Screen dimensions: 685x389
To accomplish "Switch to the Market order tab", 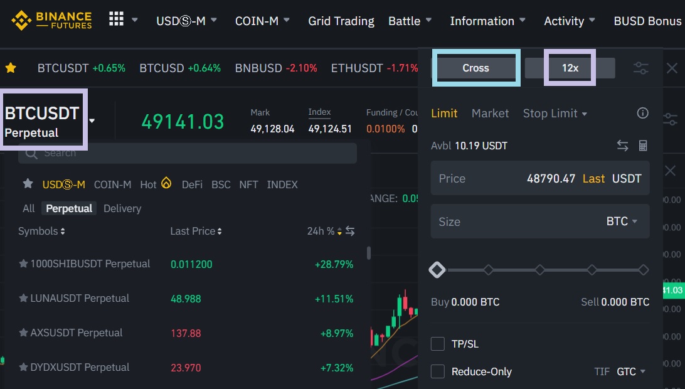I will point(490,114).
